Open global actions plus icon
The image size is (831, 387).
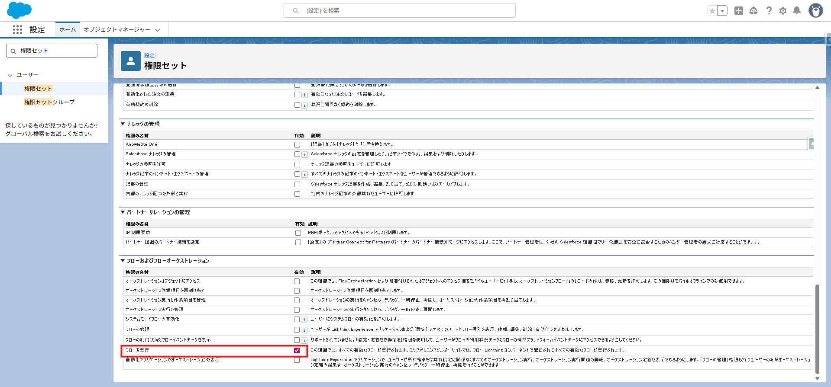tap(739, 11)
